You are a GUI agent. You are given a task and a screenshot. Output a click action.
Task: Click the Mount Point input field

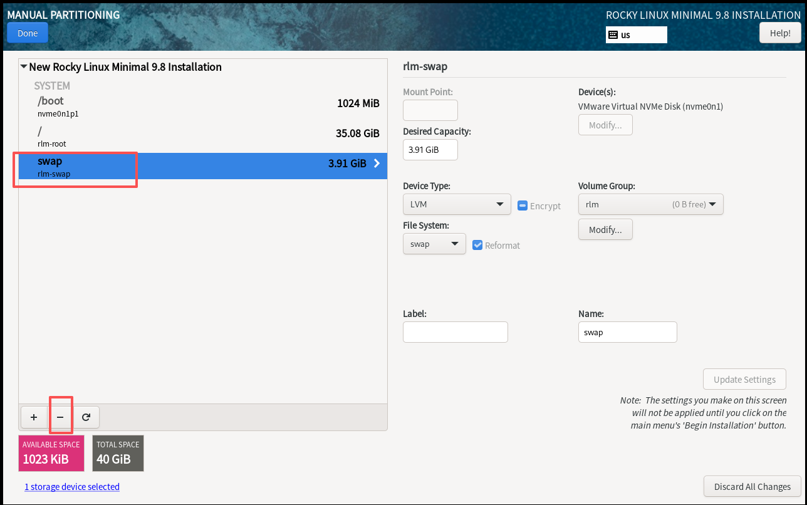pyautogui.click(x=430, y=110)
